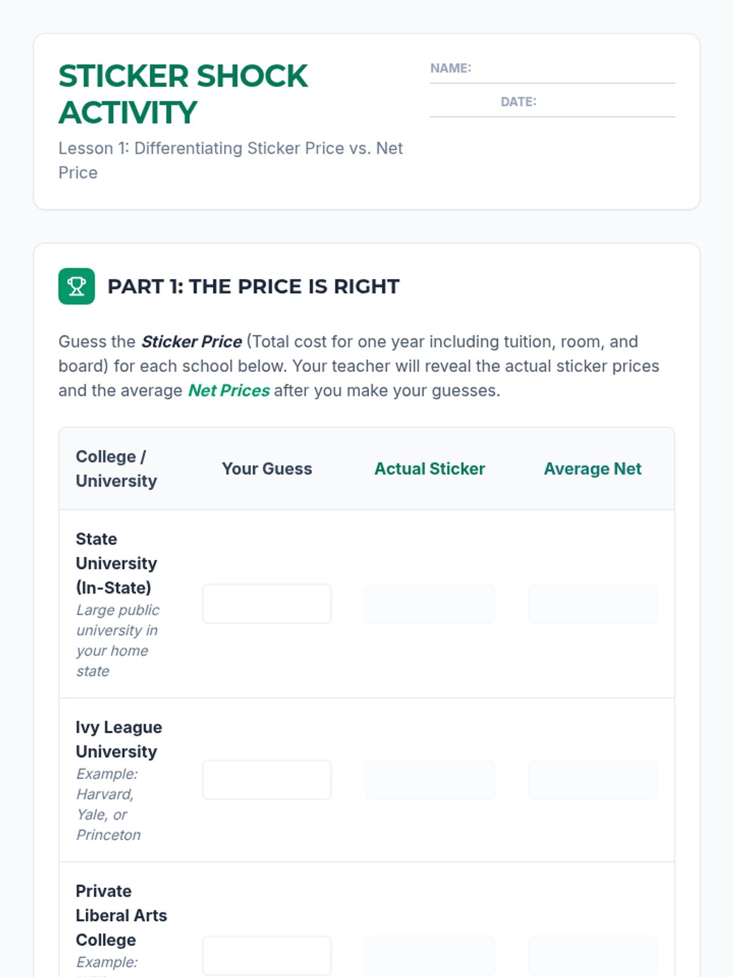Click the Average Net column header

coord(593,469)
